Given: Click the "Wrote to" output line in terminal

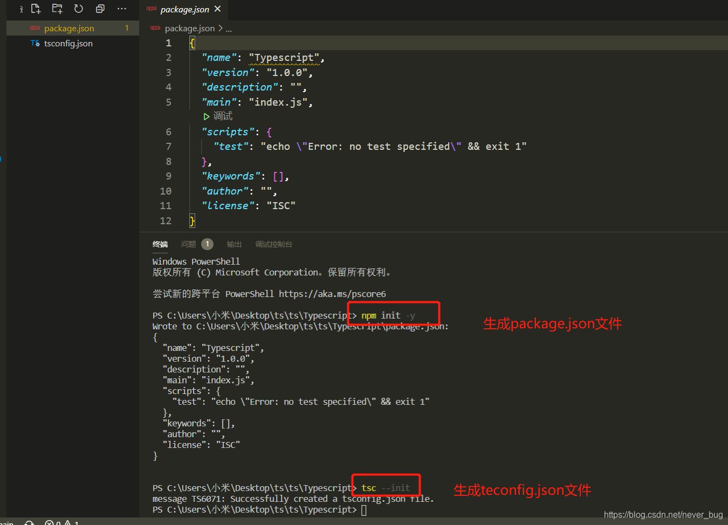Looking at the screenshot, I should click(300, 327).
